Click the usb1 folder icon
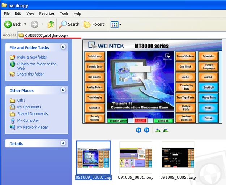The image size is (226, 185). (12, 100)
